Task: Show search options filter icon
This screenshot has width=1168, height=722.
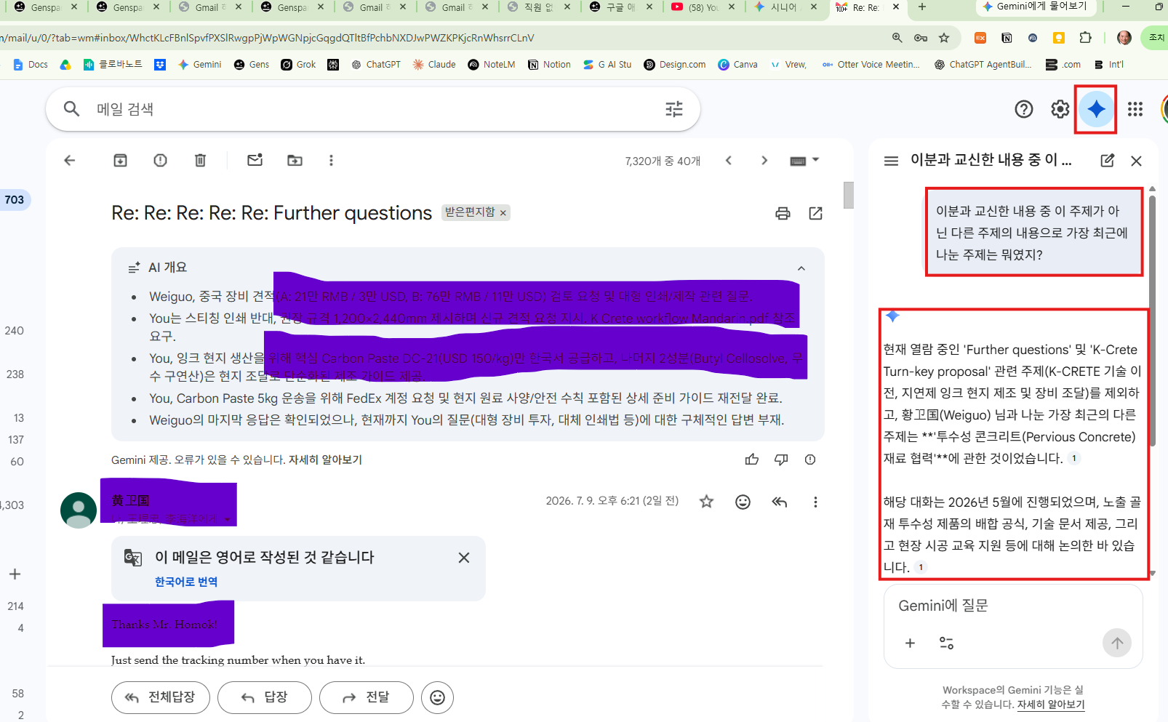Action: 674,109
